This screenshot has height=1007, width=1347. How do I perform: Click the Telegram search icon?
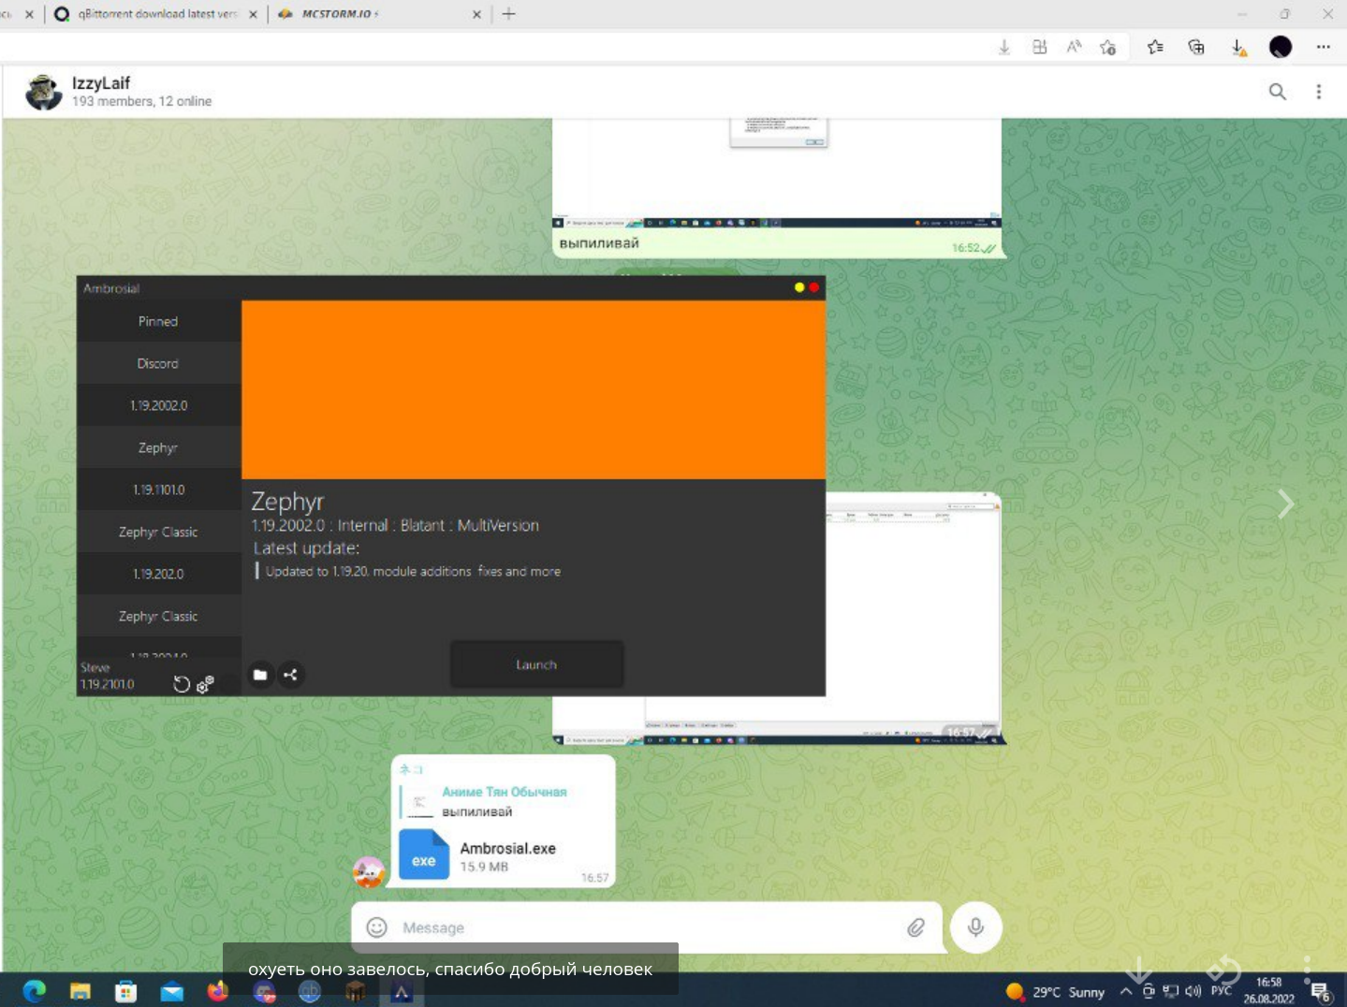[x=1278, y=91]
